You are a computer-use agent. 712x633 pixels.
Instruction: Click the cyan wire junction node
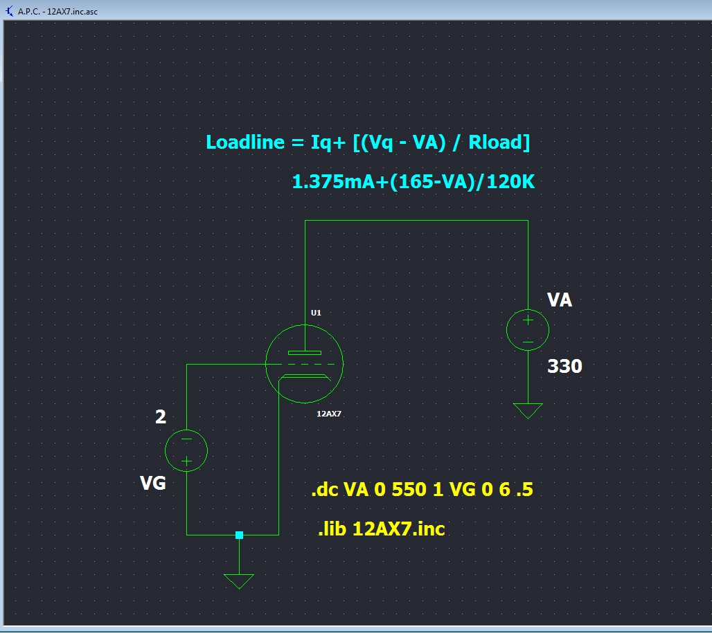pos(239,535)
